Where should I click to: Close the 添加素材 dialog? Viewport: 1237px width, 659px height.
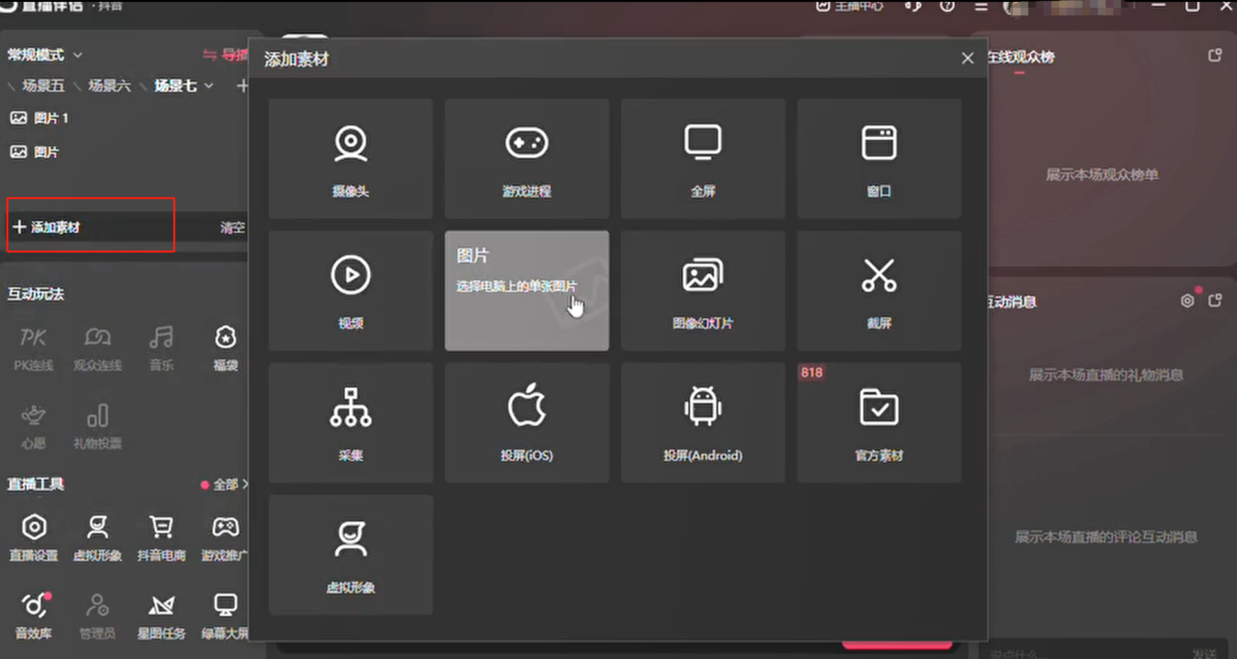coord(967,59)
